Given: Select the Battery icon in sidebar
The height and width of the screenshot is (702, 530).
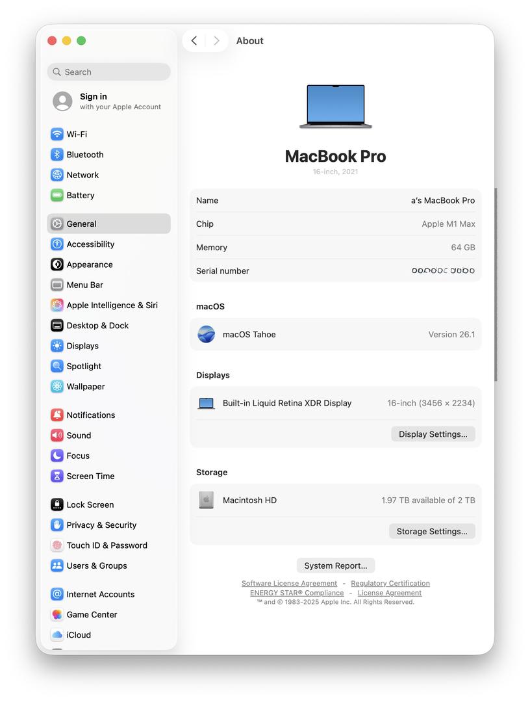Looking at the screenshot, I should coord(57,196).
